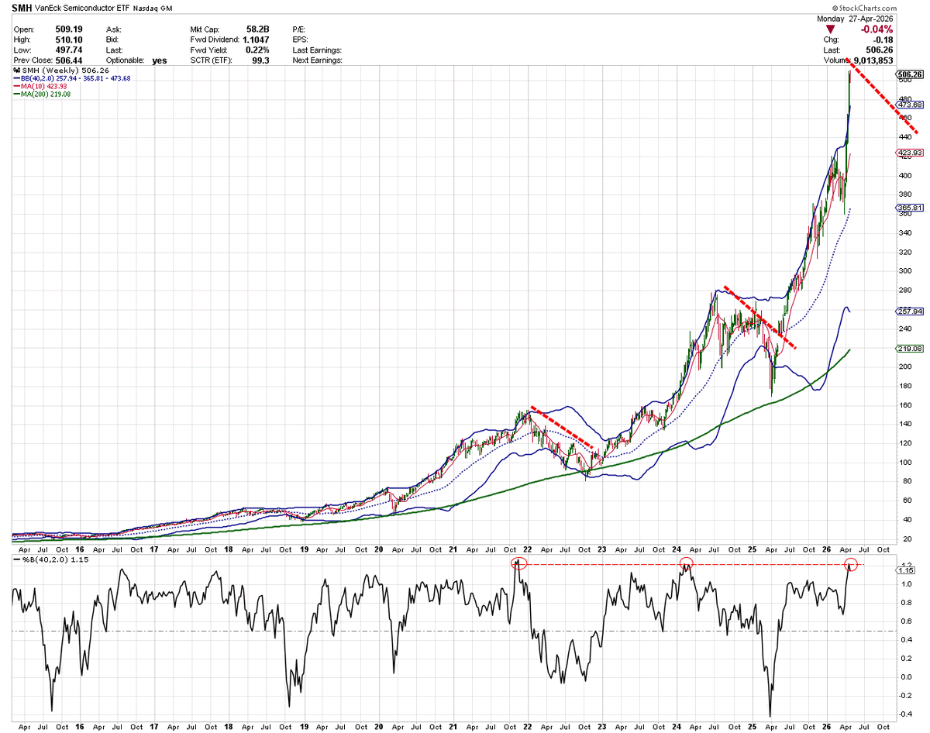
Task: Click the Fwd Yield value '0.22%'
Action: tap(256, 49)
